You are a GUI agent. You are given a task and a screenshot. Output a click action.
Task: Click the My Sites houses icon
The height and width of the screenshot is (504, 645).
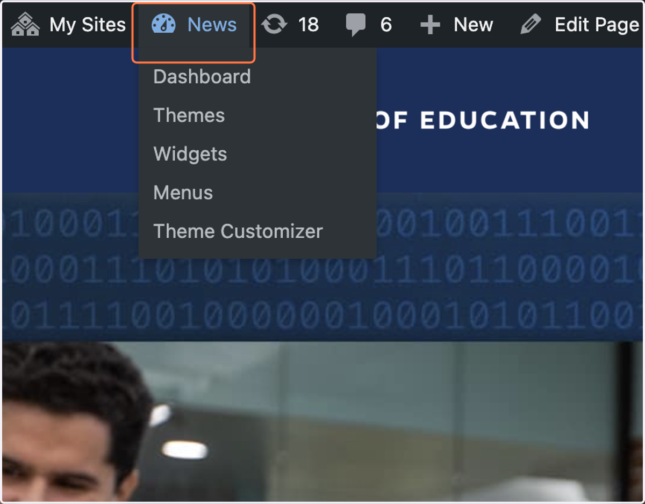pos(25,25)
